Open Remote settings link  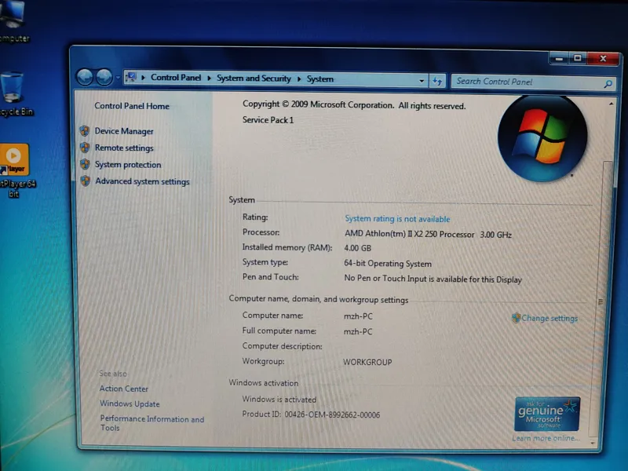124,148
